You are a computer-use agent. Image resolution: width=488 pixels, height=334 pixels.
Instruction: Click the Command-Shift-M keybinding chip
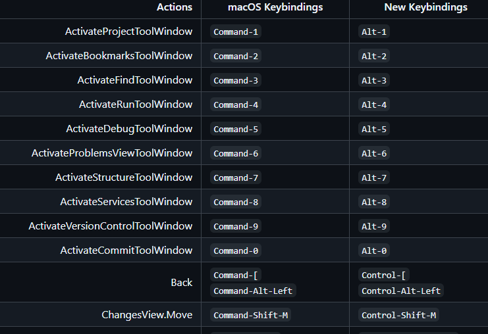pyautogui.click(x=250, y=316)
